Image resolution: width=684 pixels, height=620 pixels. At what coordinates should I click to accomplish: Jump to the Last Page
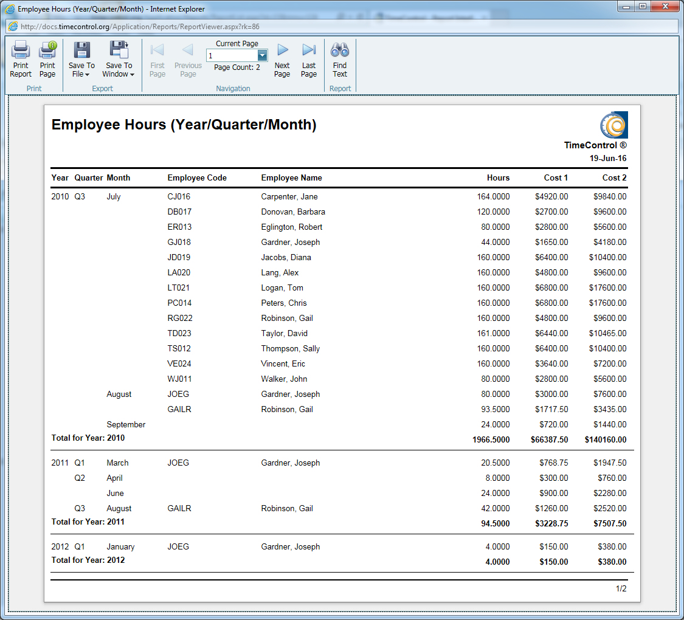309,60
